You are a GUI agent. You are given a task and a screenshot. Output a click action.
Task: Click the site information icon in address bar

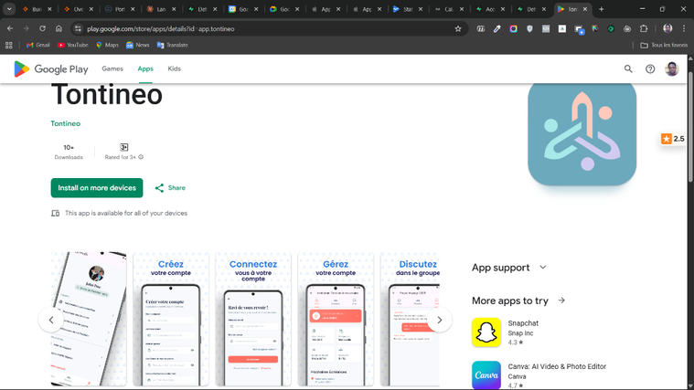(78, 28)
